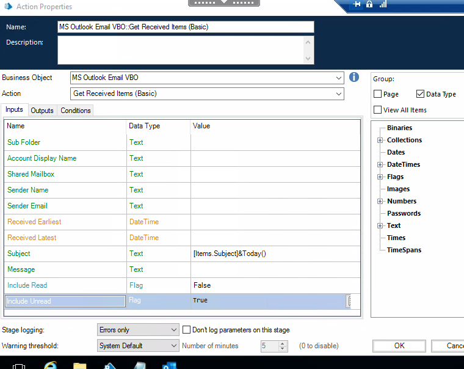Launch Internet Explorer from the taskbar

(50, 365)
